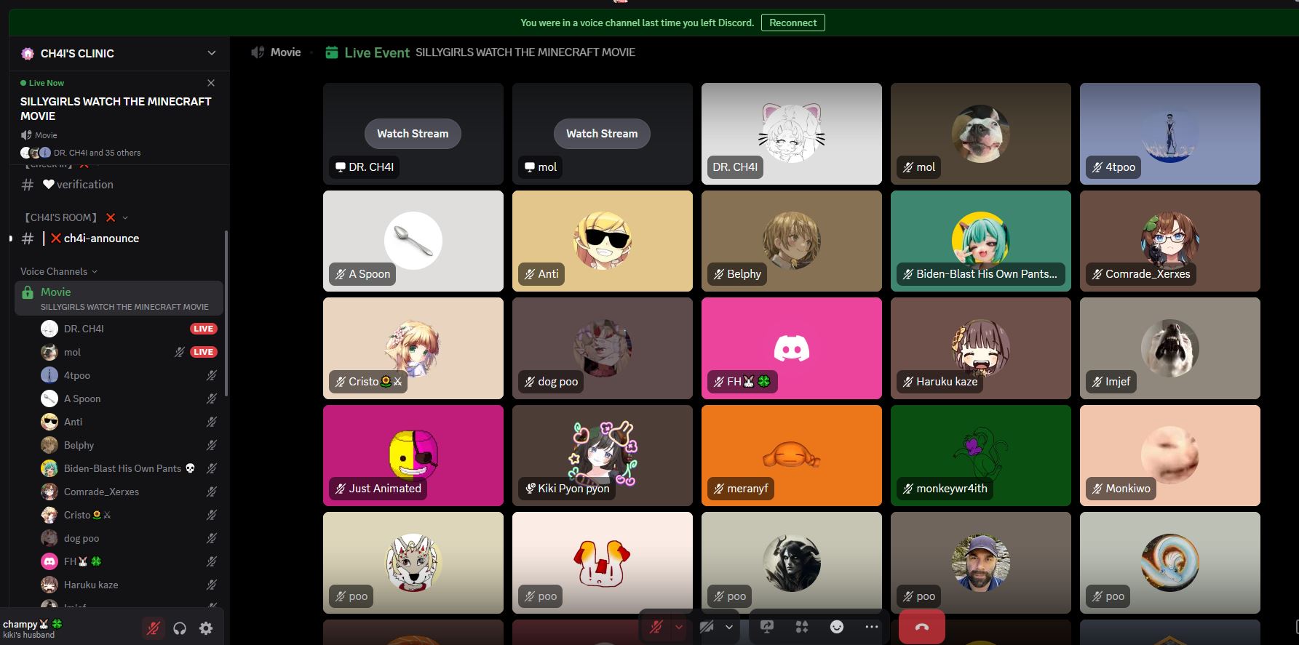This screenshot has height=645, width=1299.
Task: Click the Live Event calendar icon in header
Action: [x=332, y=52]
